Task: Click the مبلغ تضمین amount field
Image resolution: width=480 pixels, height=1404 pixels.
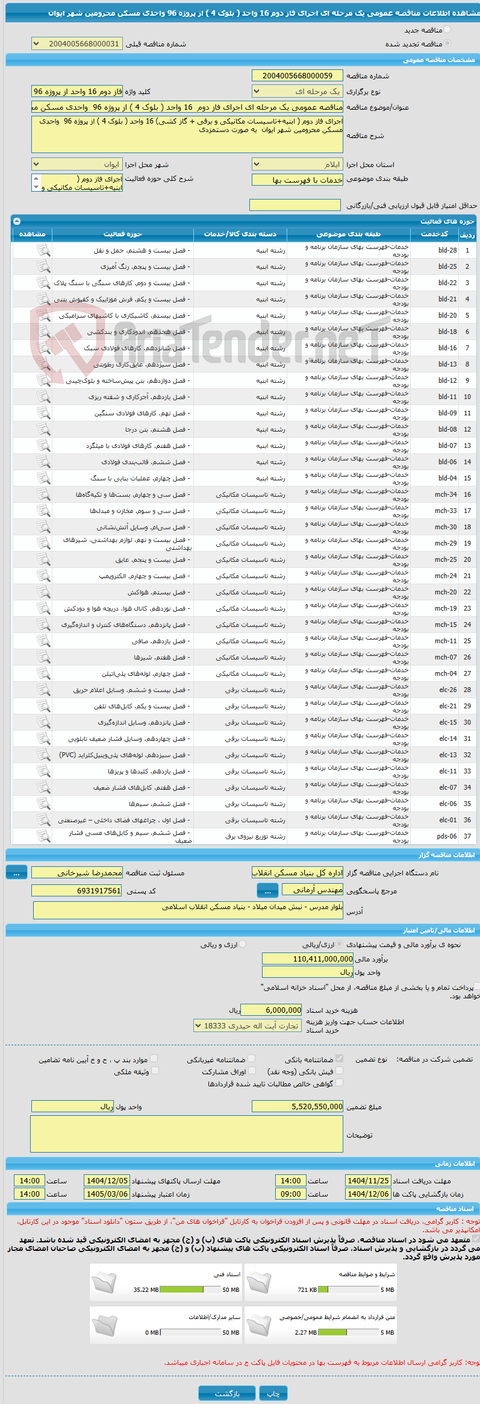Action: 297,1106
